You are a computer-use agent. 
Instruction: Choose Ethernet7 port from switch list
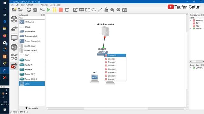click(x=115, y=79)
